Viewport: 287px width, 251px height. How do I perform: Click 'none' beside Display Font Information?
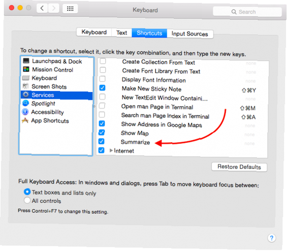[250, 81]
